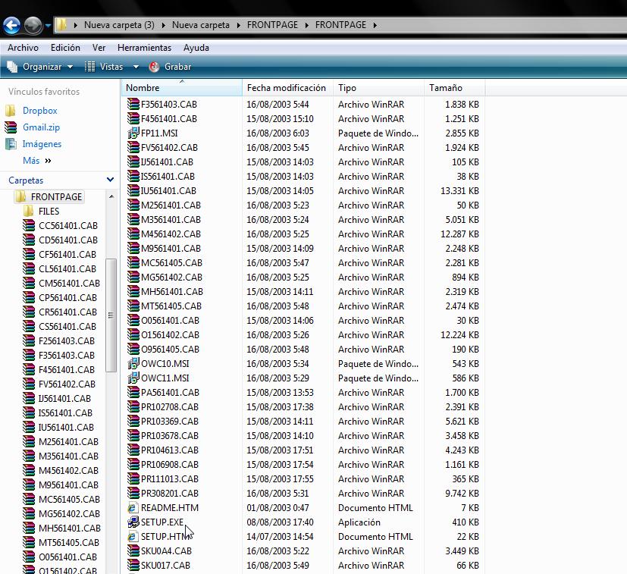Select F3561403.CAB archive icon in list
627x574 pixels.
[x=133, y=105]
